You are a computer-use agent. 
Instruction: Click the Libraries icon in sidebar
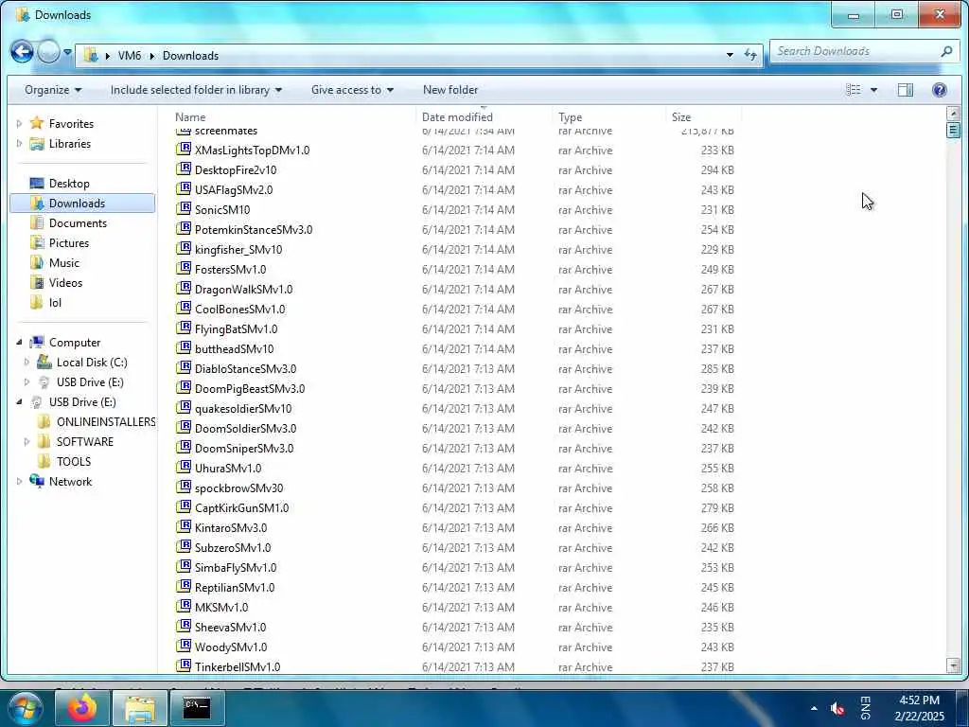coord(37,144)
